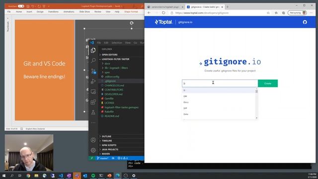This screenshot has height=179, width=318.
Task: Open errors and warnings count in status bar
Action: pyautogui.click(x=123, y=158)
